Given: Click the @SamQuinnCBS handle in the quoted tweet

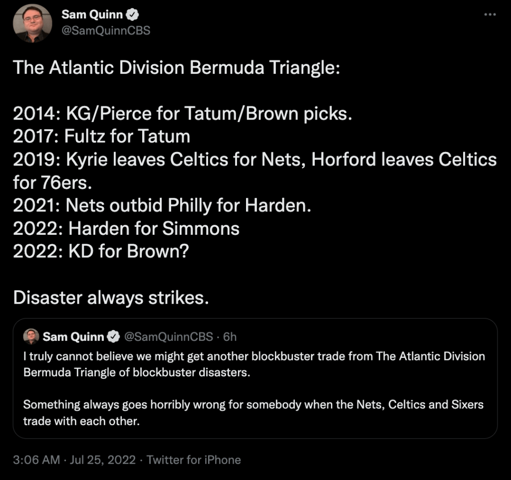Looking at the screenshot, I should [x=168, y=337].
